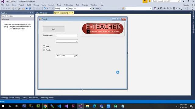Select the E-TEACHER logo picture box
195x109 pixels.
(x=103, y=29)
